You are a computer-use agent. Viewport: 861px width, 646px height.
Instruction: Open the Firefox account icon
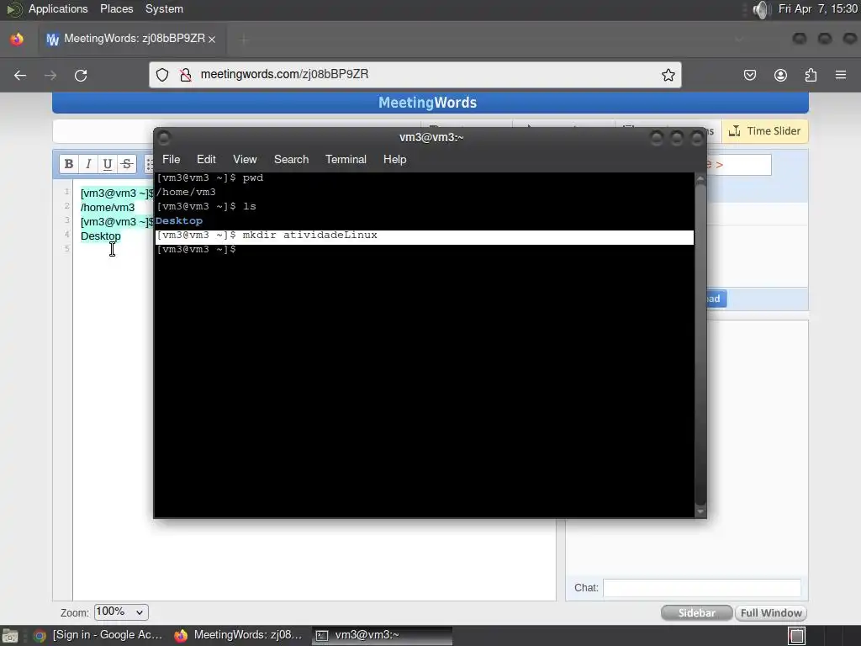tap(780, 75)
